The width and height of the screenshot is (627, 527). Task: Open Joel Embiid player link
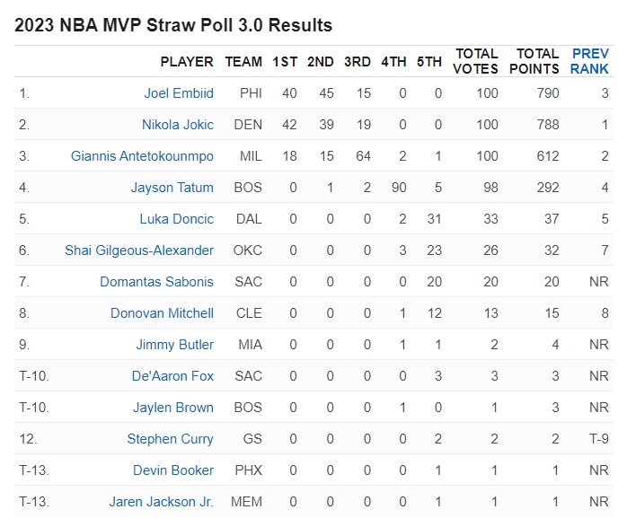tap(179, 93)
